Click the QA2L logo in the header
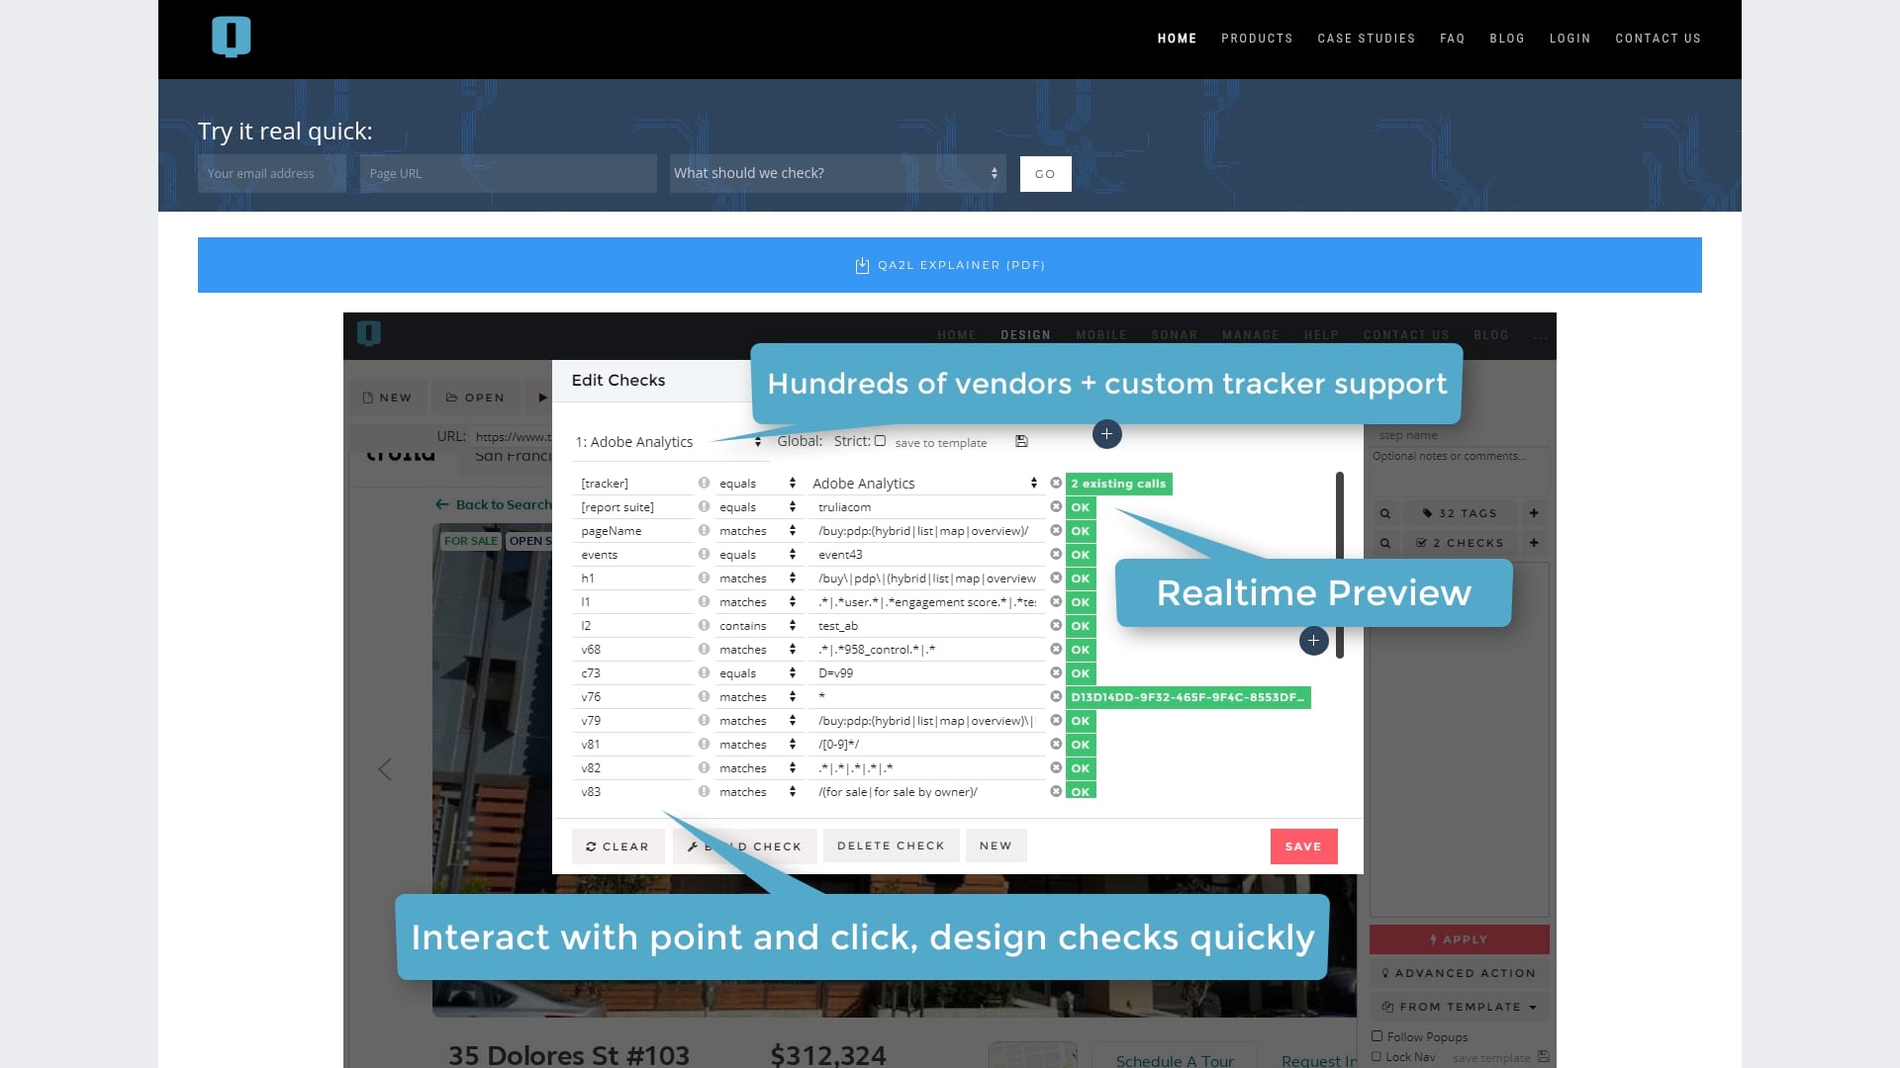The height and width of the screenshot is (1068, 1900). coord(231,38)
